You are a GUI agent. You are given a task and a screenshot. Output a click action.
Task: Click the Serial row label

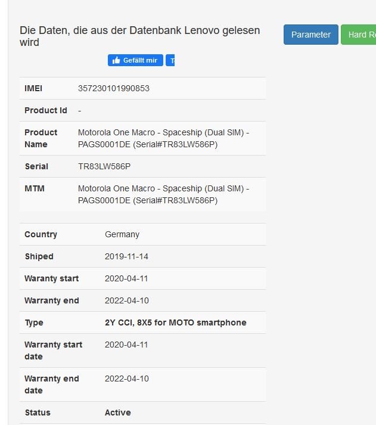36,166
